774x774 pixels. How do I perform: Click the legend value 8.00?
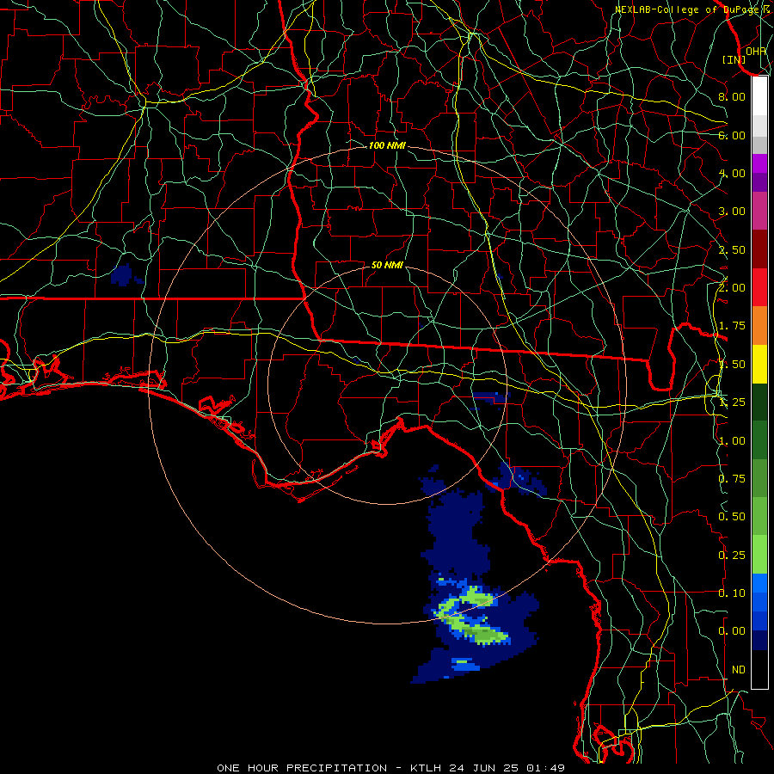click(x=732, y=96)
